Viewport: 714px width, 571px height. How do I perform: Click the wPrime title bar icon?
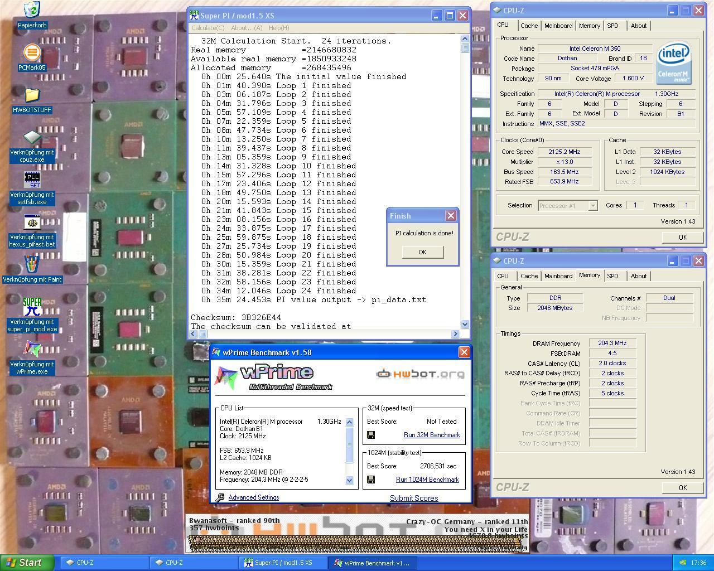(x=215, y=352)
